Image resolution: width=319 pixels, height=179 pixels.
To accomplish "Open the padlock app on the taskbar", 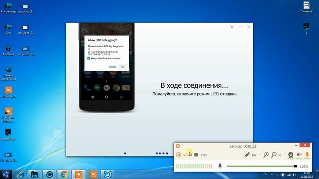I will [x=108, y=174].
